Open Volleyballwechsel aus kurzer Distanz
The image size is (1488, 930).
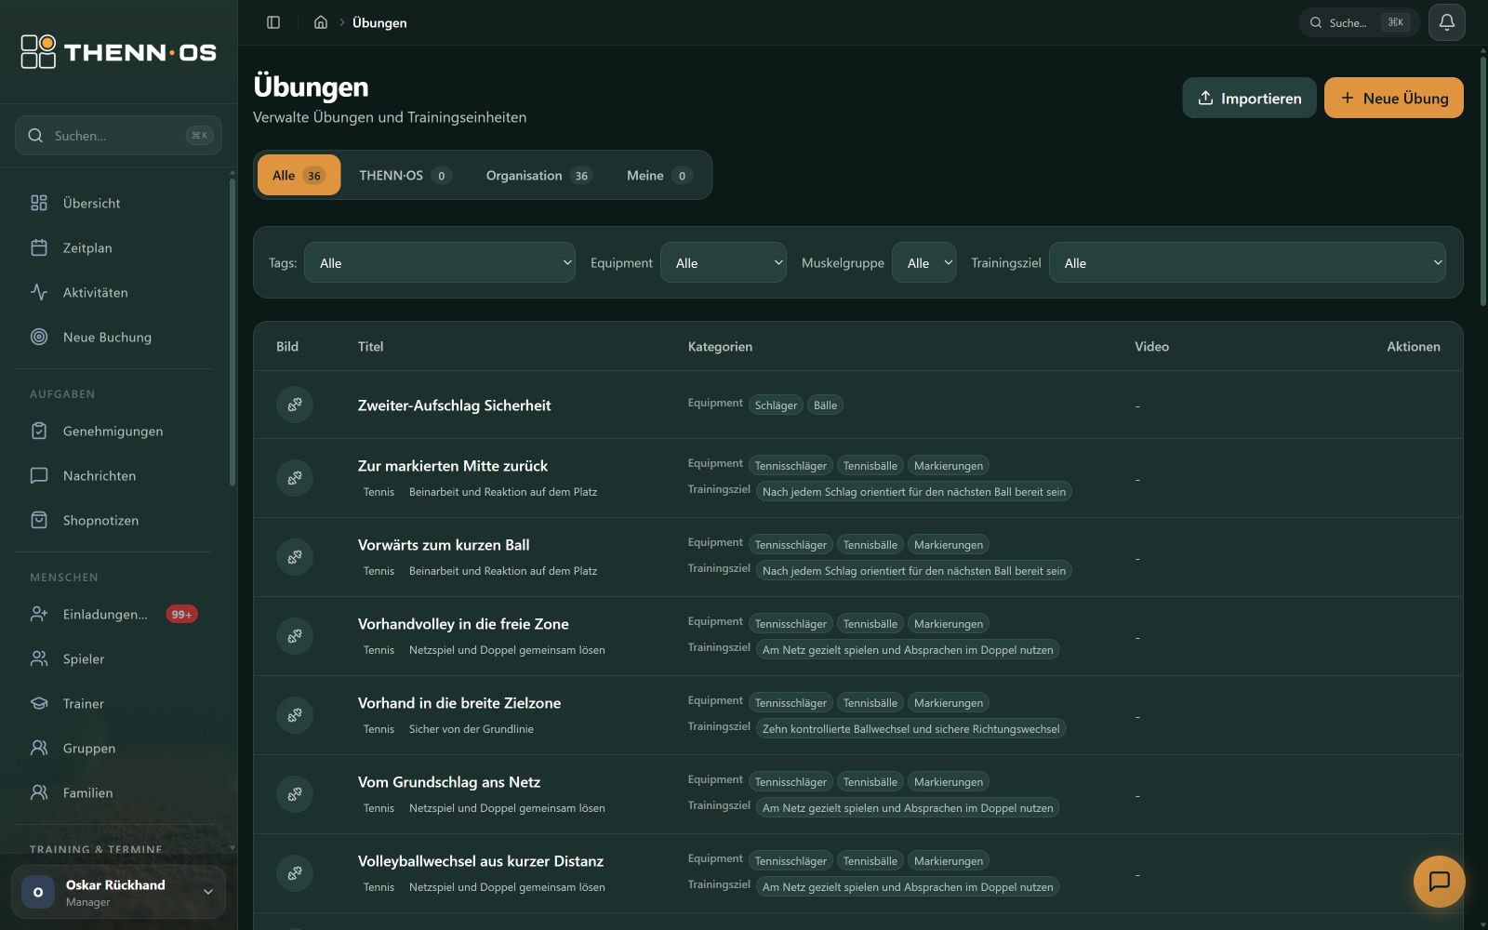point(481,860)
